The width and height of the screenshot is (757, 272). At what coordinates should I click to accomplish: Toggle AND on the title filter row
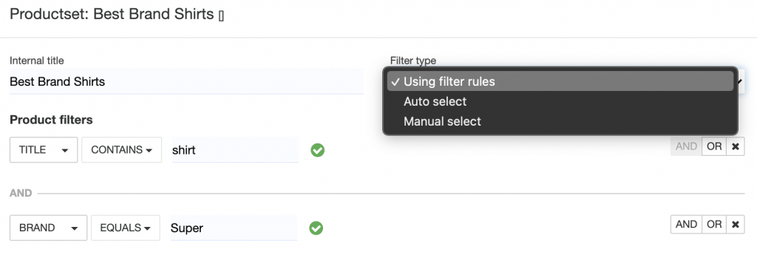coord(686,146)
